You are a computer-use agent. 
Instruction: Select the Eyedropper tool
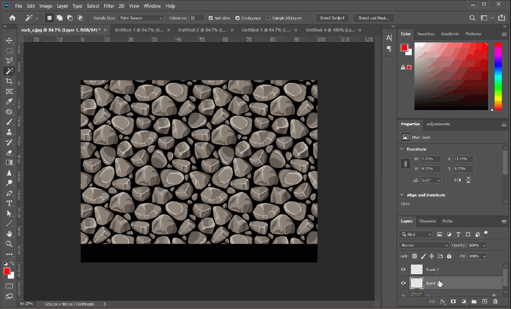click(x=9, y=102)
